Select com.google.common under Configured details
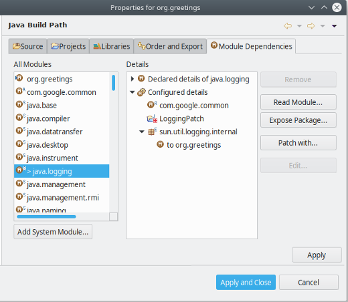The height and width of the screenshot is (302, 348). point(194,105)
